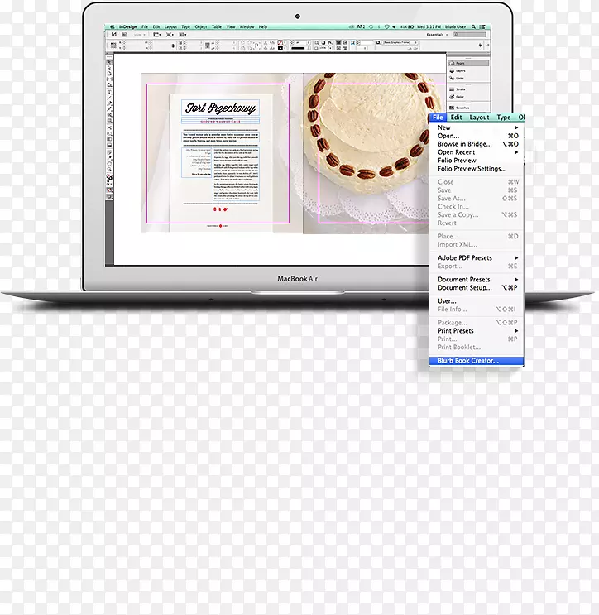The width and height of the screenshot is (599, 615).
Task: Click the fill color swatch in the control bar
Action: 280,42
